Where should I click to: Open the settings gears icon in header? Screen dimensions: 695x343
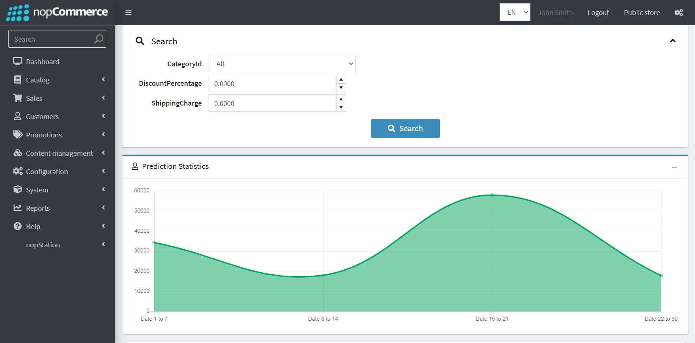(x=679, y=12)
